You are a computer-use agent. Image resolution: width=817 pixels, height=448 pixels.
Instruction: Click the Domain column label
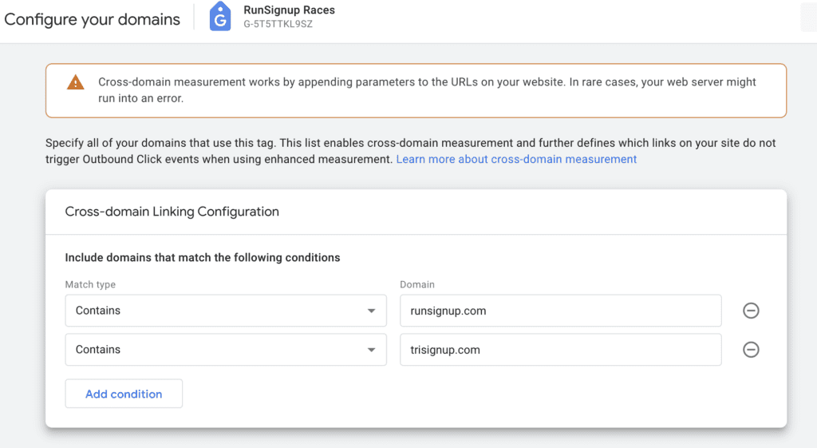416,284
